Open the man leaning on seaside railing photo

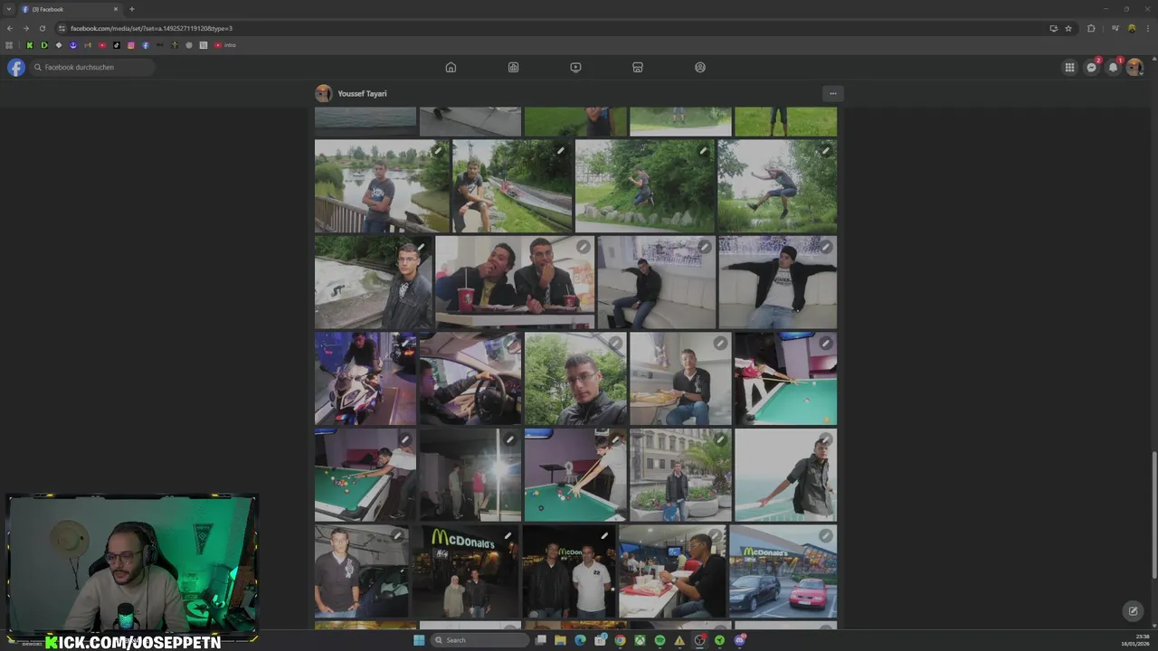pos(785,475)
